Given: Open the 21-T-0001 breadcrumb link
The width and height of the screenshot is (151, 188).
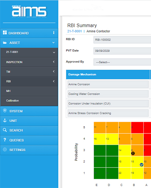Looking at the screenshot, I should point(74,31).
